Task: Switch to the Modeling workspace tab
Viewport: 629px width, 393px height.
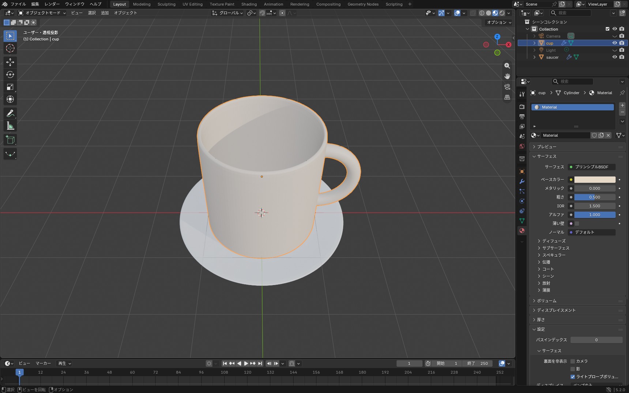Action: pos(142,4)
